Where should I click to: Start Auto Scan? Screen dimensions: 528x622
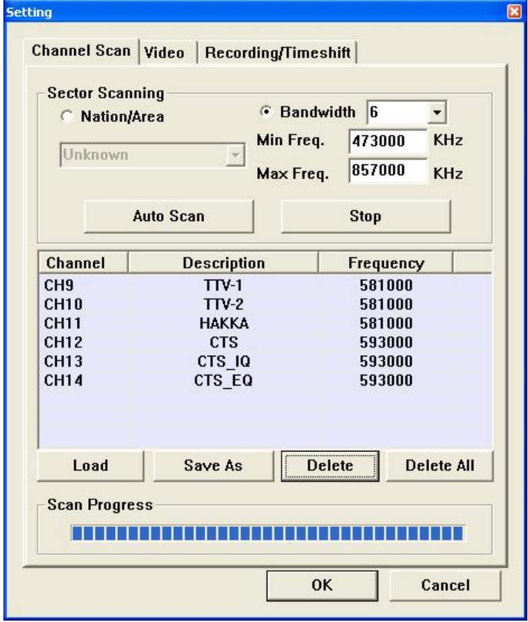pyautogui.click(x=169, y=216)
